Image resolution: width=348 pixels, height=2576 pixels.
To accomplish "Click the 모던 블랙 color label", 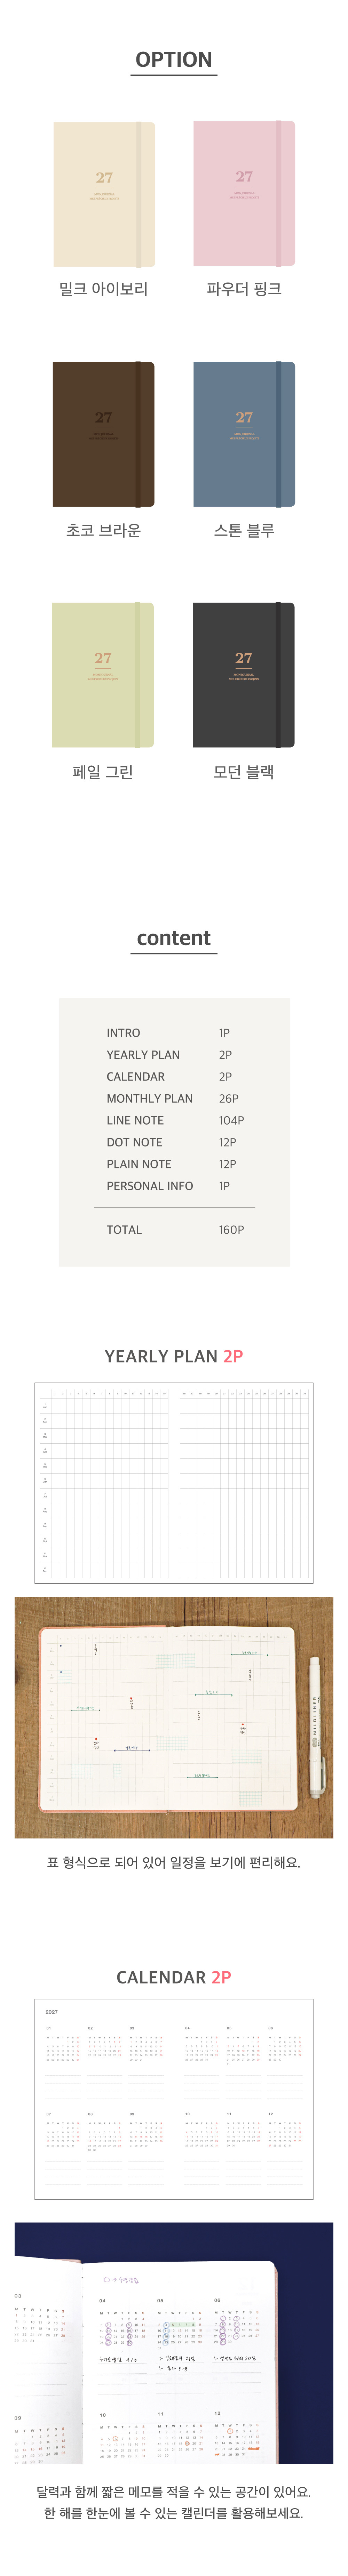I will pos(244,772).
